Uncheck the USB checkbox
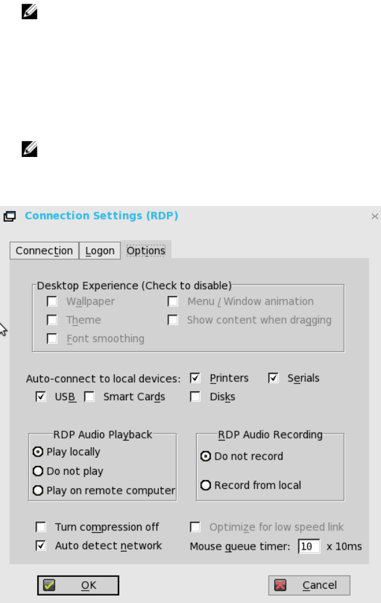Screen dimensions: 381x603 (x=41, y=397)
